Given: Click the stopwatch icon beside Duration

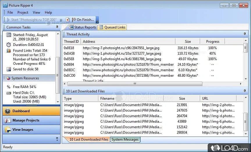Looking at the screenshot, I should [x=9, y=45].
